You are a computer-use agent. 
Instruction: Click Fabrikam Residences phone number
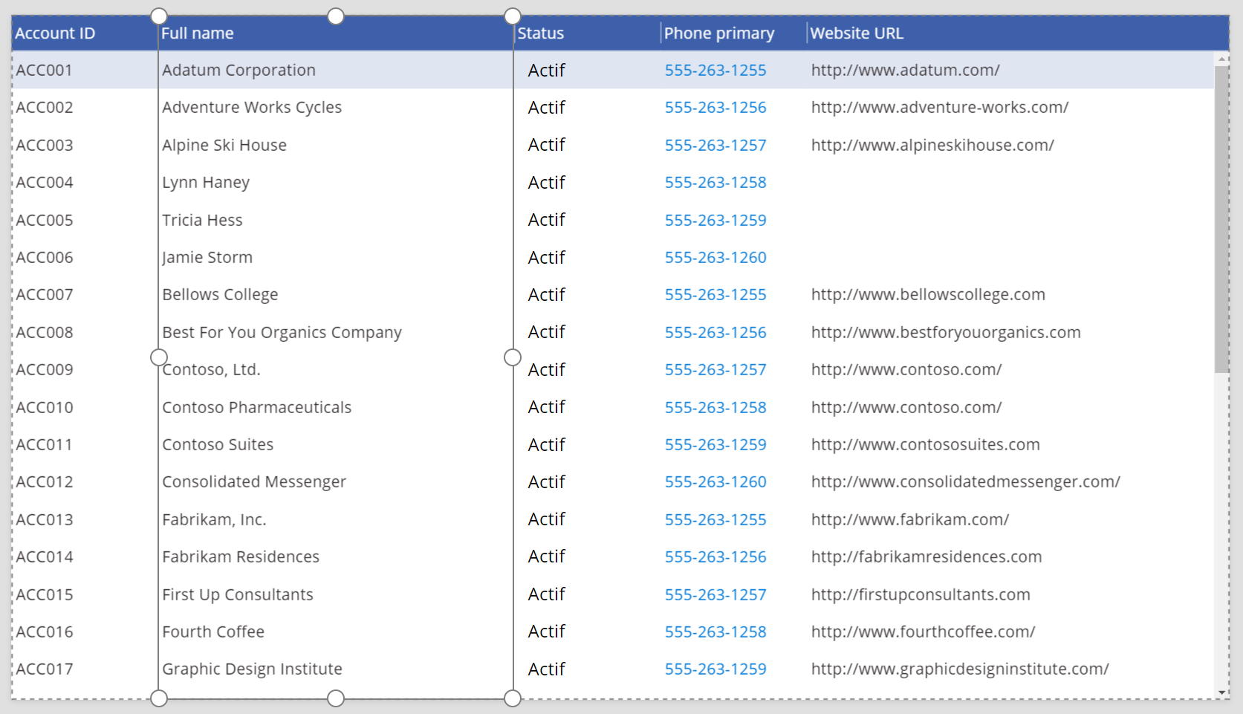tap(715, 557)
